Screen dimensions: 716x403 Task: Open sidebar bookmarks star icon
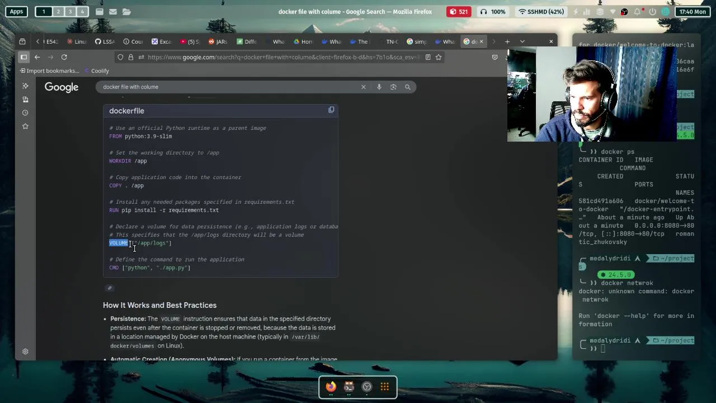(x=25, y=126)
